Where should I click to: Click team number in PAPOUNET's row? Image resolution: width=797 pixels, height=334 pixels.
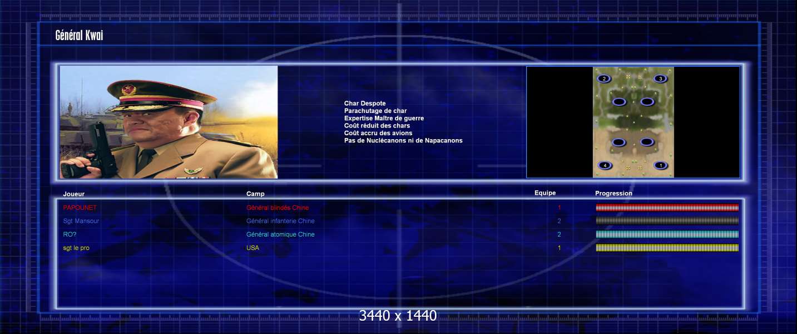(x=560, y=208)
